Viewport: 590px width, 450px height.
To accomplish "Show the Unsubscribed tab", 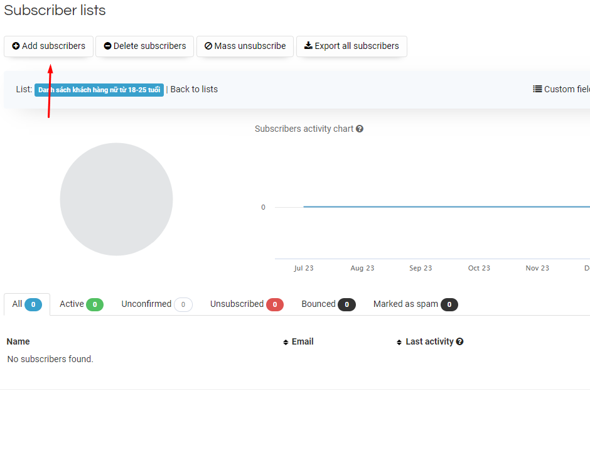I will point(246,304).
